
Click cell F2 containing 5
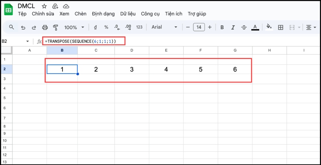point(201,69)
